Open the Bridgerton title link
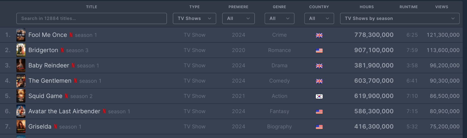This screenshot has width=467, height=138. click(x=43, y=50)
